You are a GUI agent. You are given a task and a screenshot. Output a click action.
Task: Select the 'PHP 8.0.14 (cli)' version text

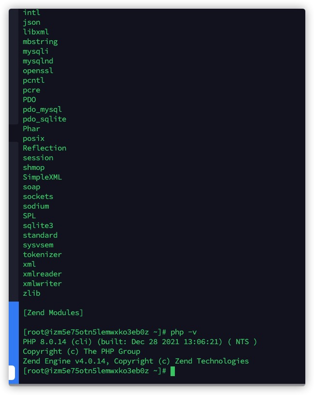[57, 342]
